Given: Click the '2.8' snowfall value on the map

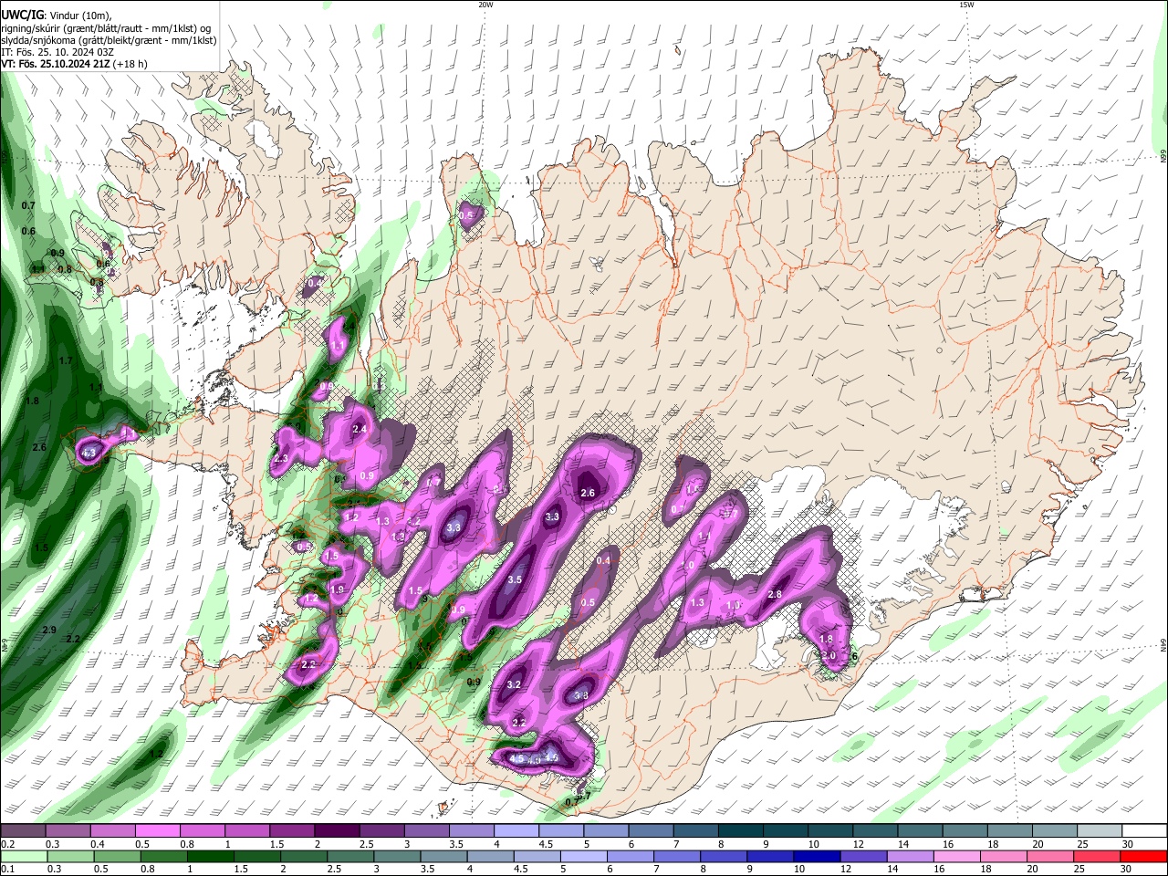Looking at the screenshot, I should point(775,594).
